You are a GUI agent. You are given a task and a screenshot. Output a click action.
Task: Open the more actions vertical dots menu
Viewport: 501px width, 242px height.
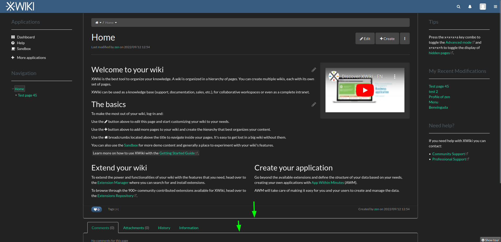point(405,38)
